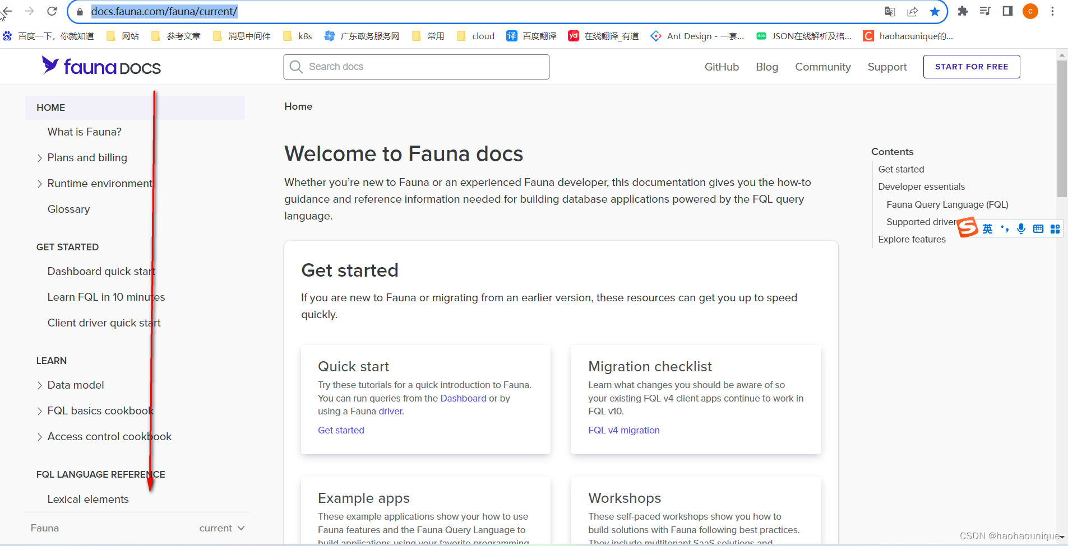Image resolution: width=1068 pixels, height=546 pixels.
Task: Click the Sogou input method S logo
Action: pos(968,227)
